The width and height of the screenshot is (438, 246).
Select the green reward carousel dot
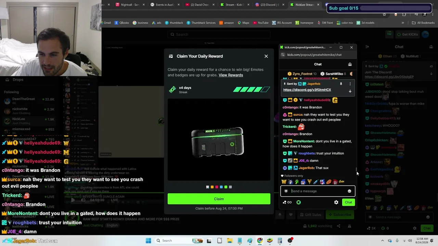point(226,187)
